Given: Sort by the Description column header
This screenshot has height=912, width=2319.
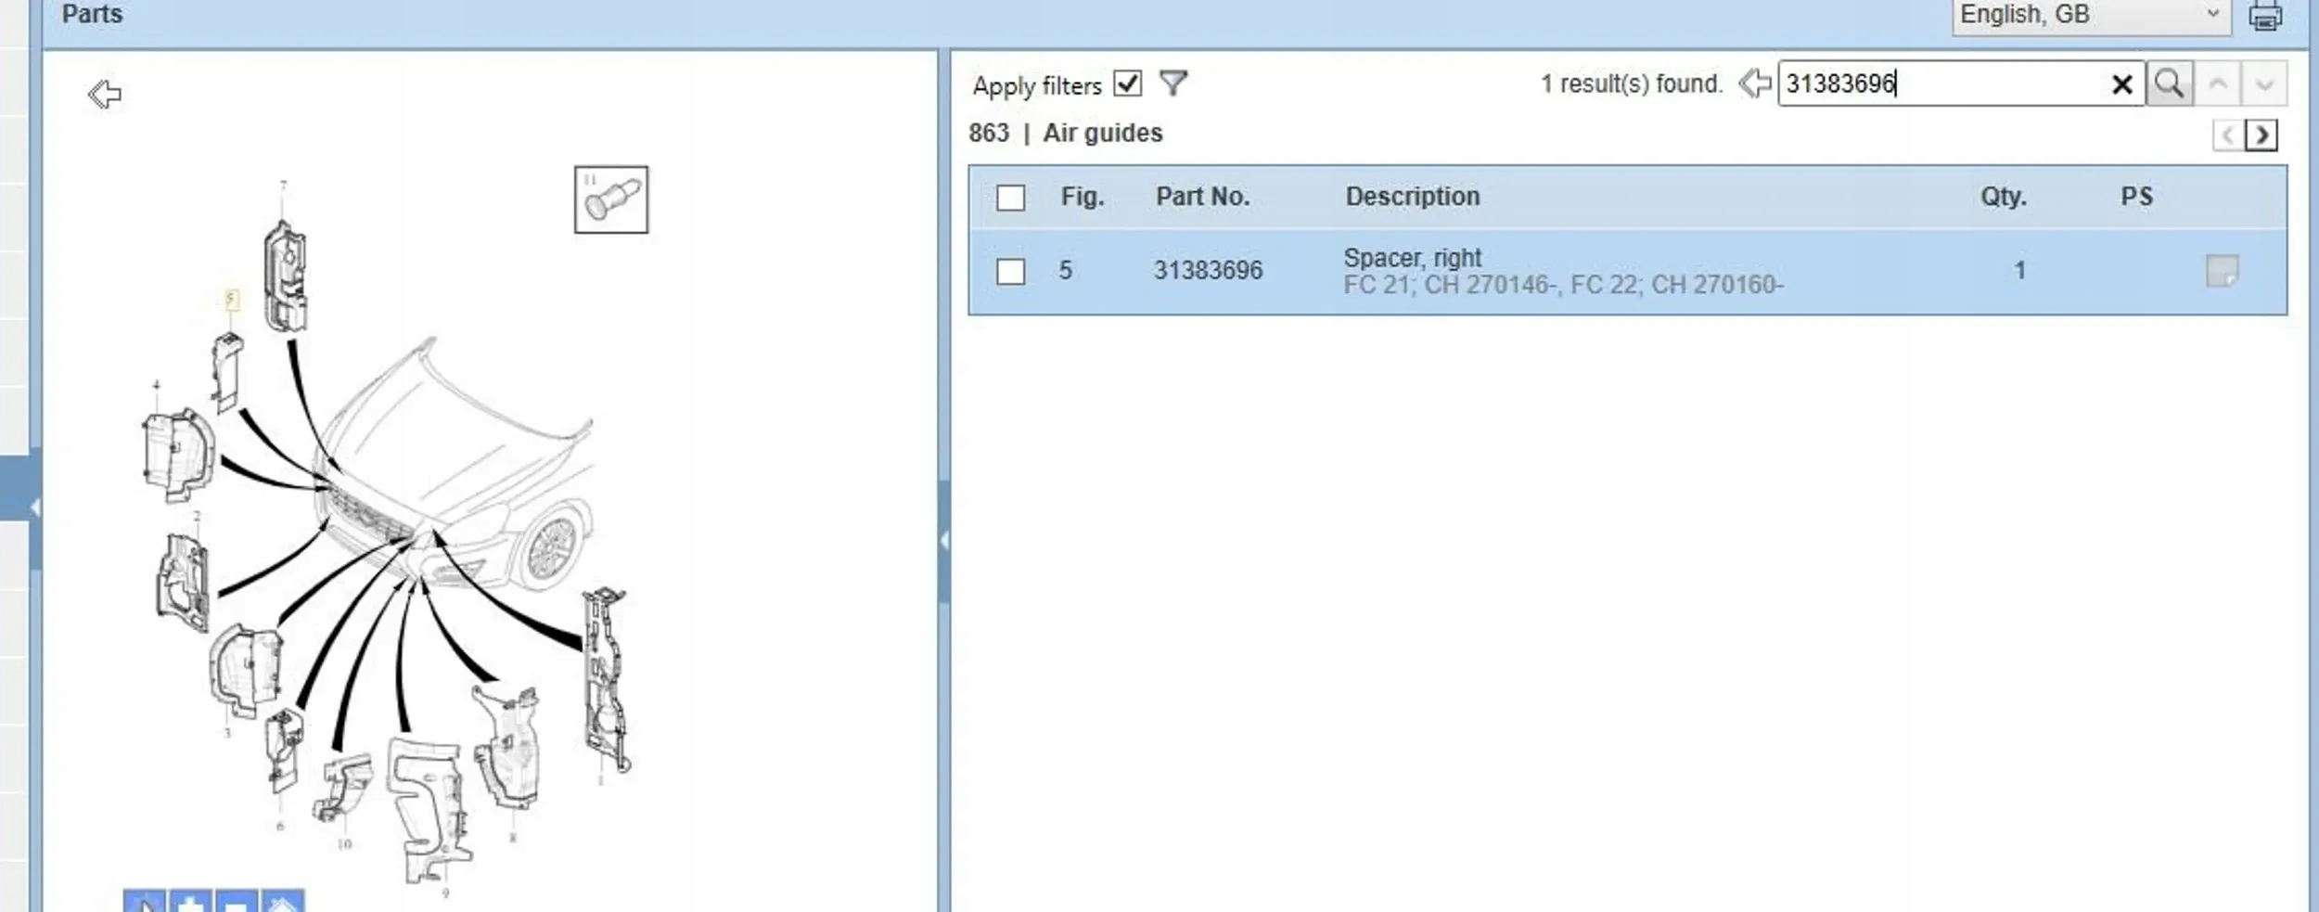Looking at the screenshot, I should (1413, 197).
